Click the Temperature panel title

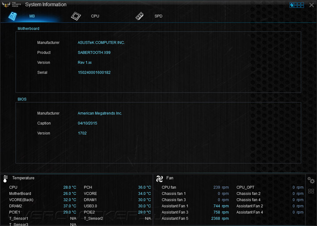pos(23,178)
